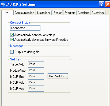This screenshot has width=110, height=106.
Task: Click the MCLR Vpp result field
Action: (x=36, y=88)
